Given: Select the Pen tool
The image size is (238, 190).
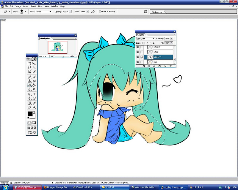Looking at the screenshot, I should tap(29, 98).
